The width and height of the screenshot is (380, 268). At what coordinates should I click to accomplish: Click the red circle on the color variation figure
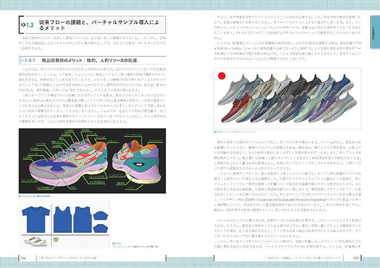tap(221, 76)
